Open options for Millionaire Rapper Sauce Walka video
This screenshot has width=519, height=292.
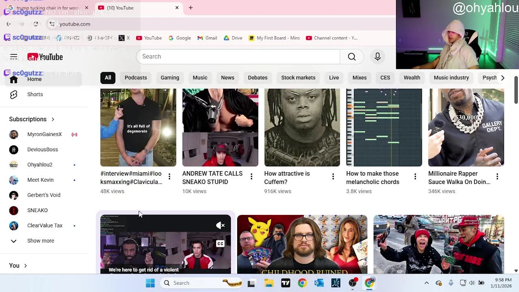point(497,176)
